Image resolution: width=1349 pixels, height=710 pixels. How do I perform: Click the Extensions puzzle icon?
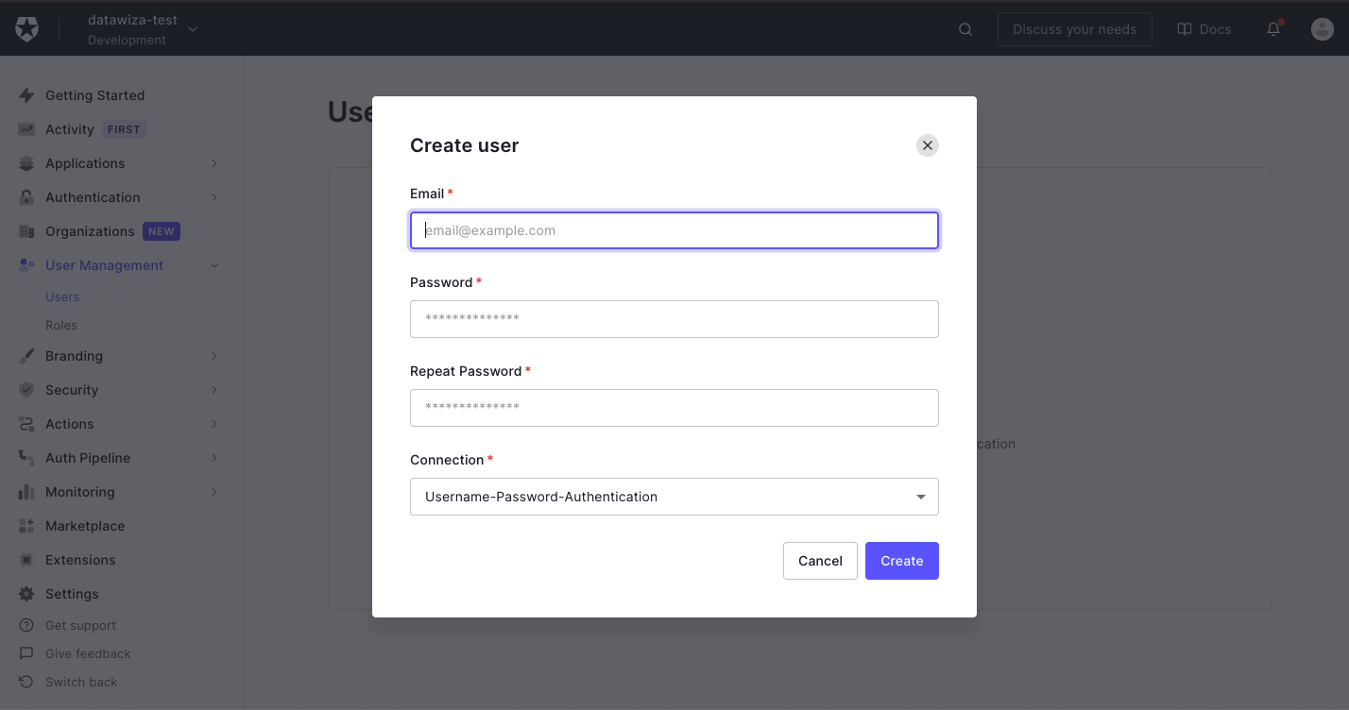[x=26, y=560]
